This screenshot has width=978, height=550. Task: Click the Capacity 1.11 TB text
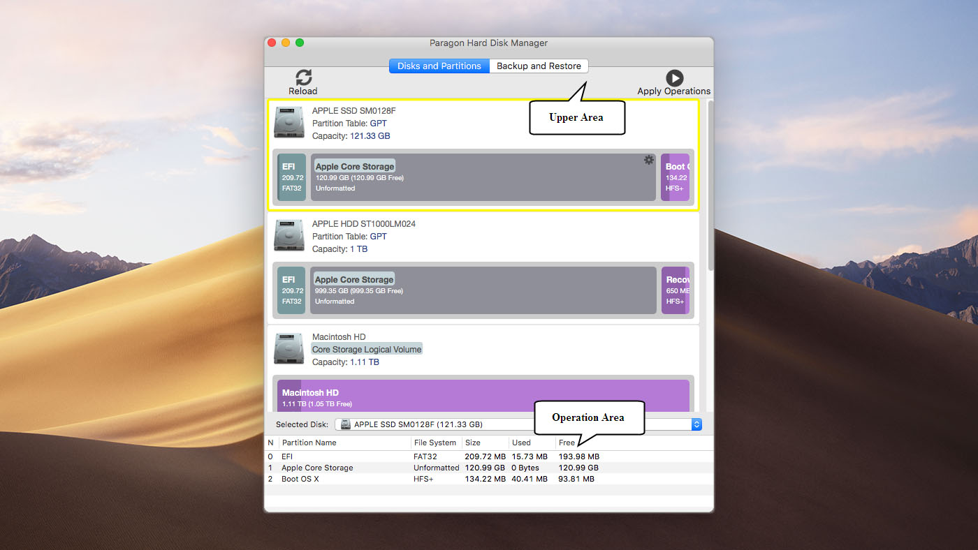click(345, 362)
